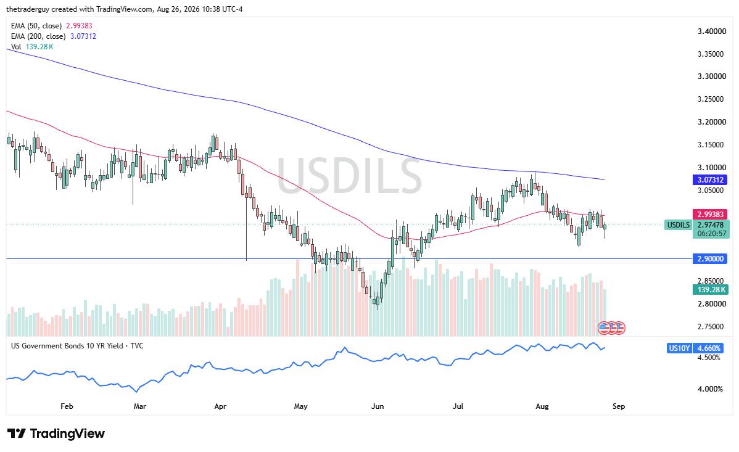Click the 3.10000 price axis label
The image size is (739, 452).
click(712, 168)
